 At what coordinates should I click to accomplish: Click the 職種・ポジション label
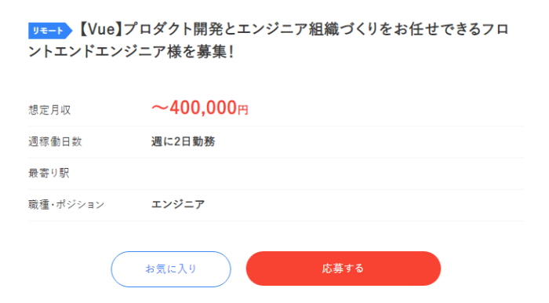coord(66,205)
